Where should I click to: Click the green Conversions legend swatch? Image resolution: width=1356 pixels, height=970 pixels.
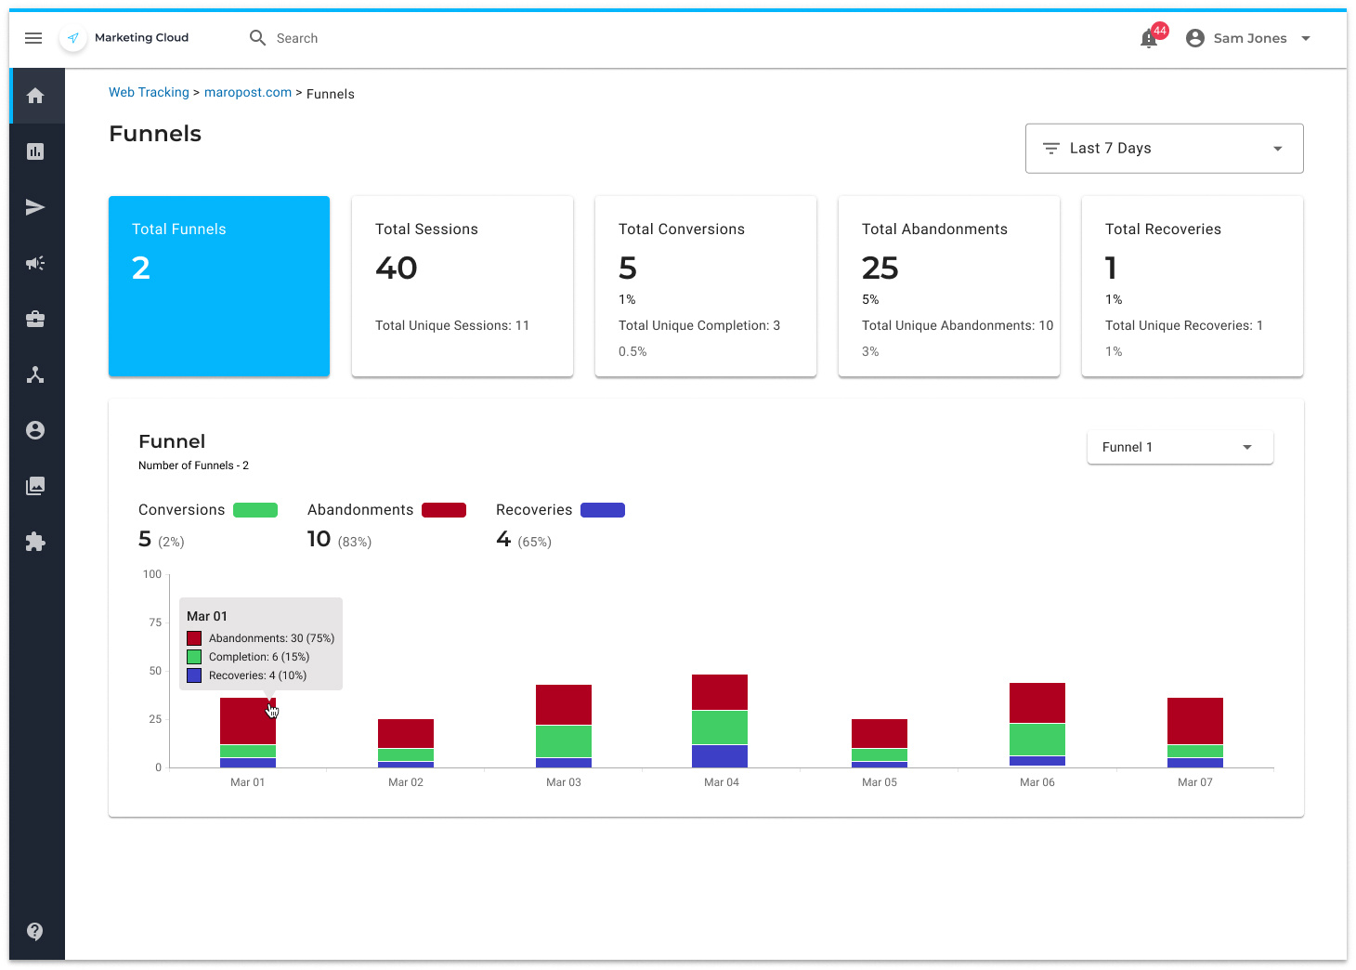coord(254,509)
